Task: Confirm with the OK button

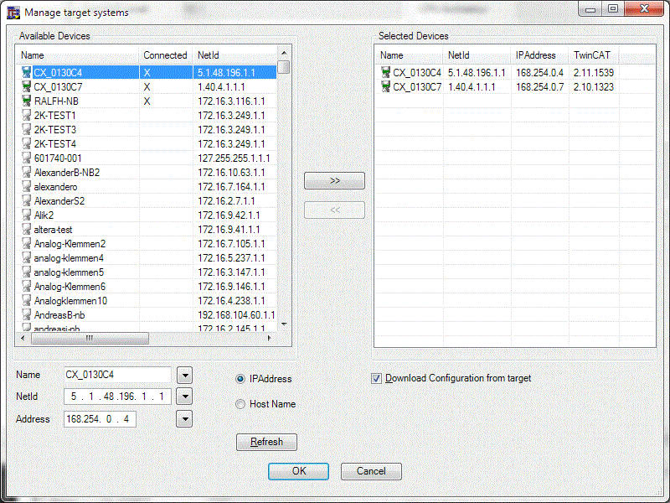Action: click(x=299, y=471)
